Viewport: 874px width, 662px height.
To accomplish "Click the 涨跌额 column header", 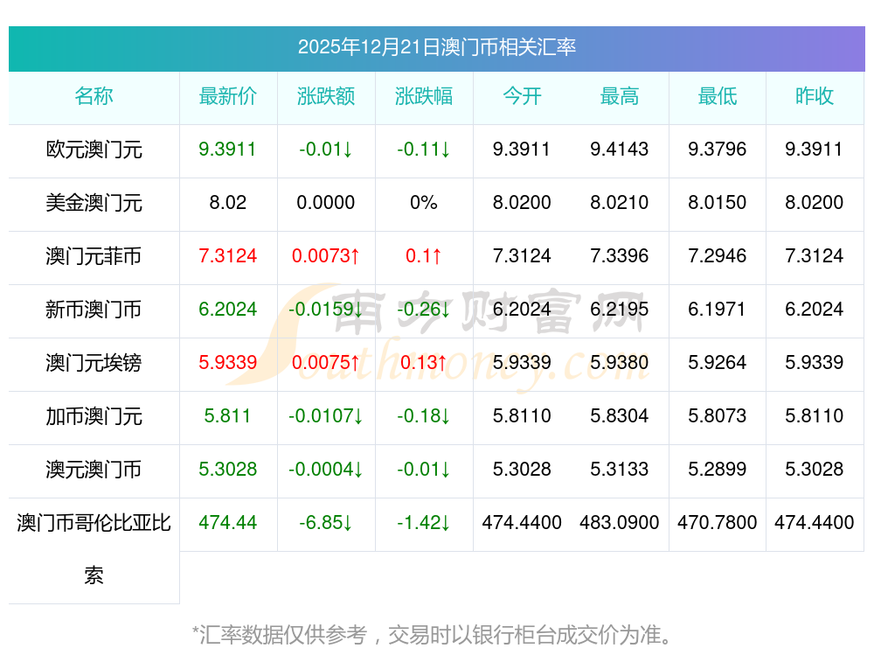I will pyautogui.click(x=325, y=97).
